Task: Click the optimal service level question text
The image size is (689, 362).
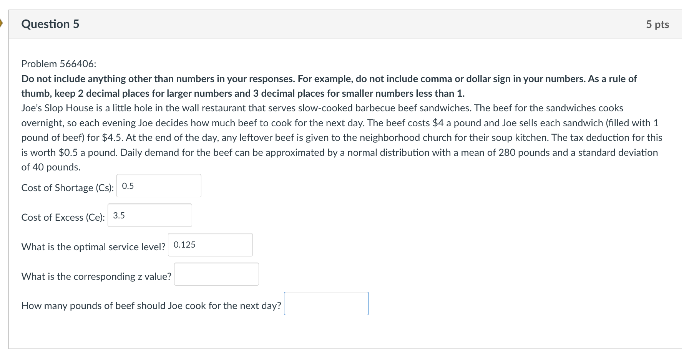Action: tap(93, 247)
